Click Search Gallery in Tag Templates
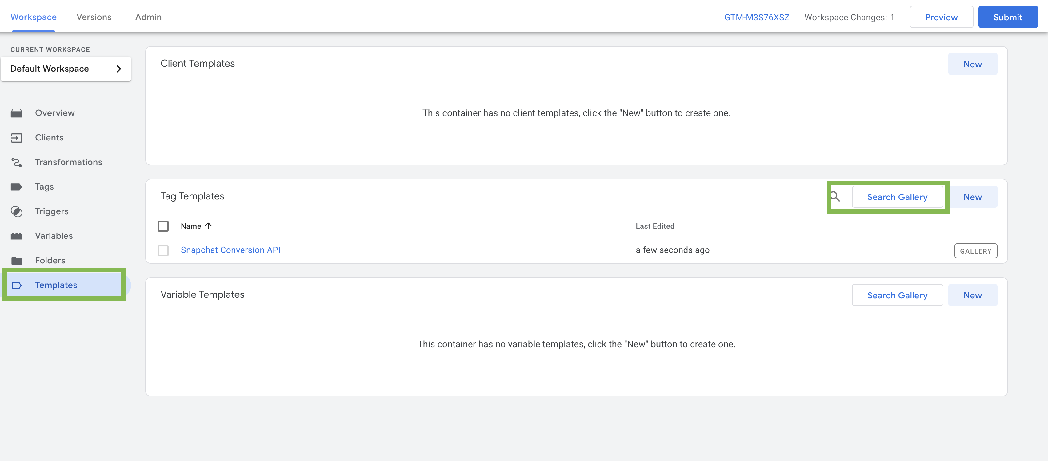The image size is (1048, 461). [x=897, y=197]
